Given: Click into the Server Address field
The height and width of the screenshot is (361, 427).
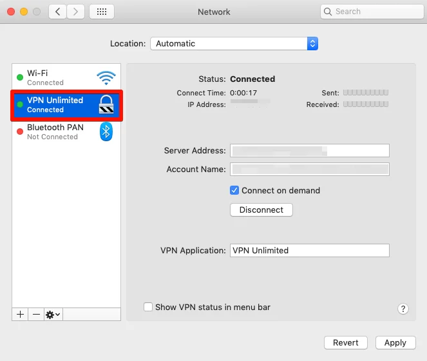Looking at the screenshot, I should (309, 151).
